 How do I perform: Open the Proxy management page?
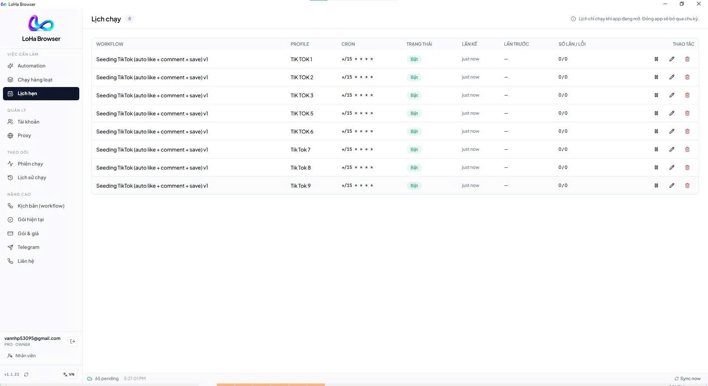41,135
